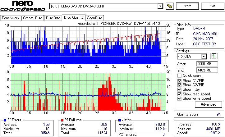This screenshot has height=137, width=225.
Task: Click PI Errors average 1.59
Action: [x=46, y=125]
